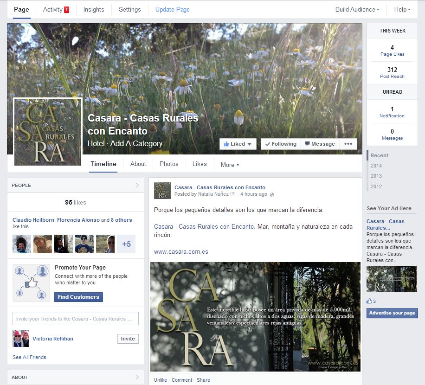The height and width of the screenshot is (385, 425).
Task: Click the Message button
Action: [320, 144]
